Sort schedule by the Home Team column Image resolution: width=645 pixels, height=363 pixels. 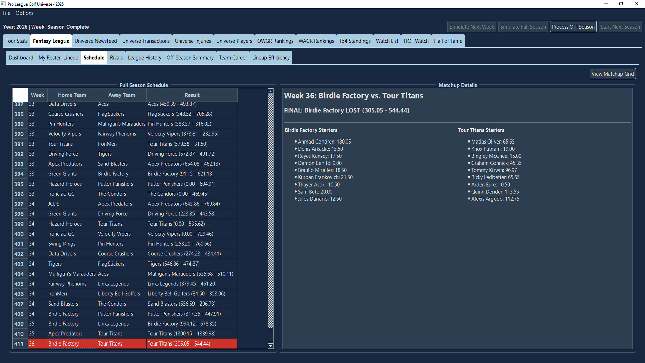tap(72, 95)
